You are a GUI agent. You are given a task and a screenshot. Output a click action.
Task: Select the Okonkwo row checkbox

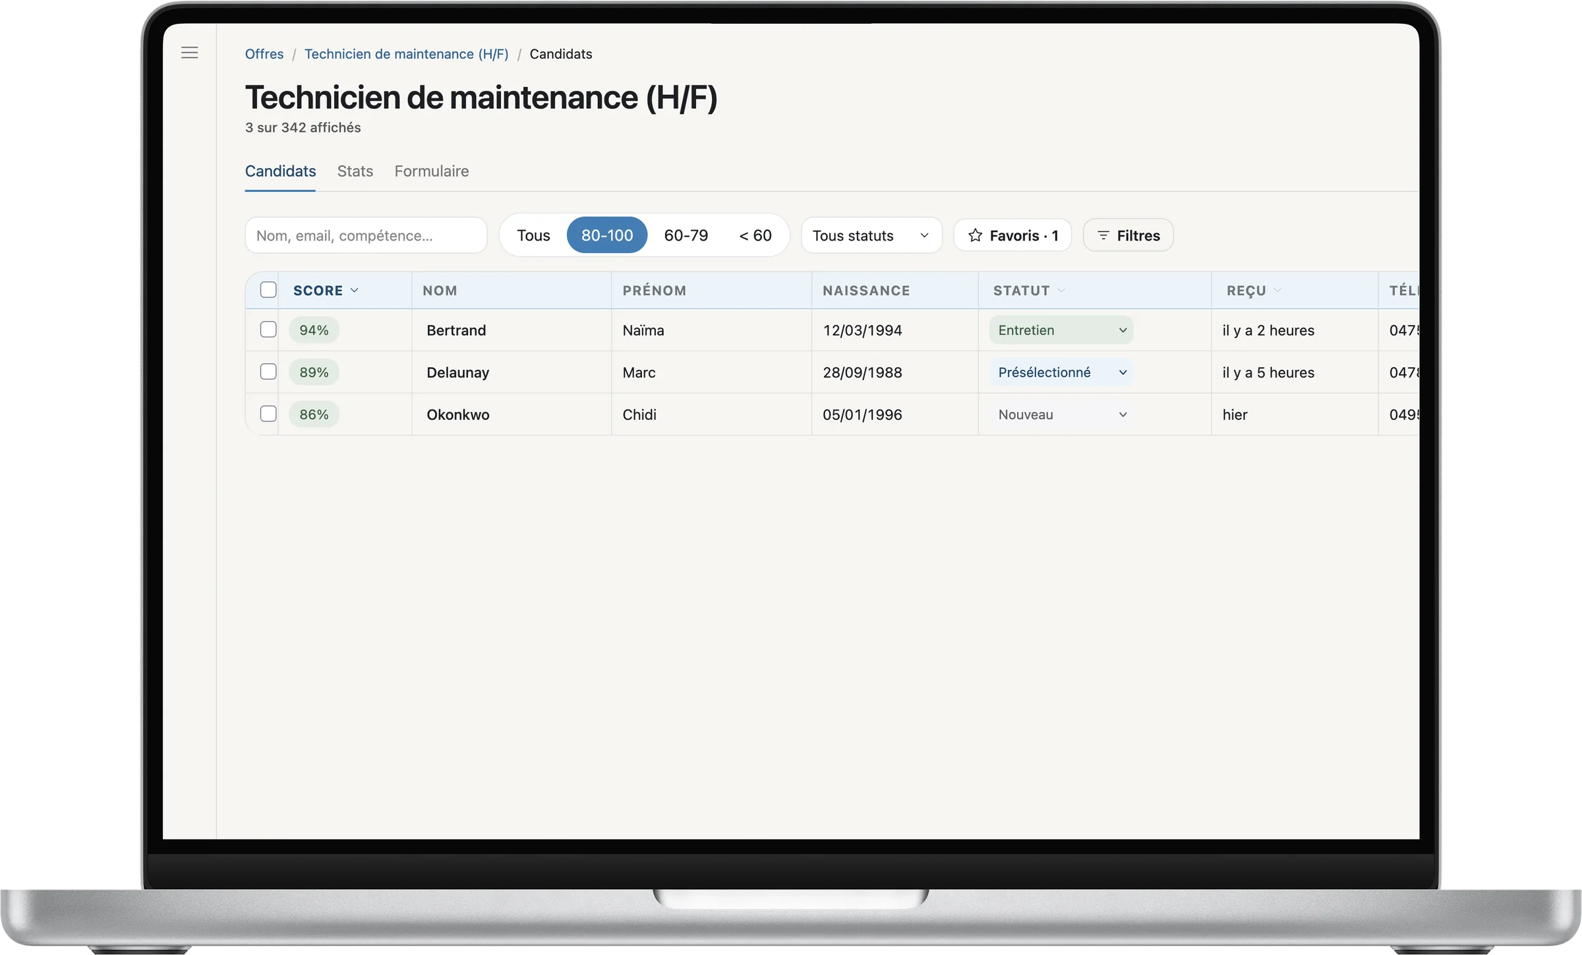pyautogui.click(x=268, y=414)
